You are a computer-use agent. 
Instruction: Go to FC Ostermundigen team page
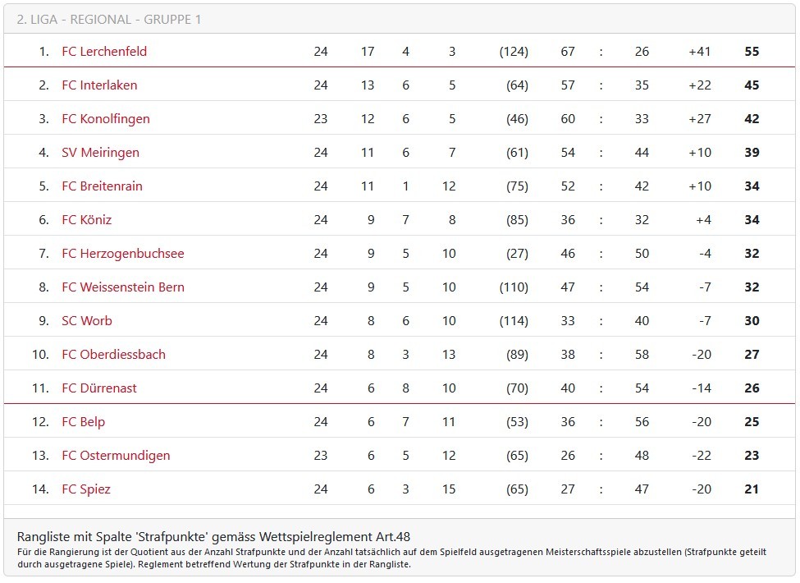coord(116,456)
